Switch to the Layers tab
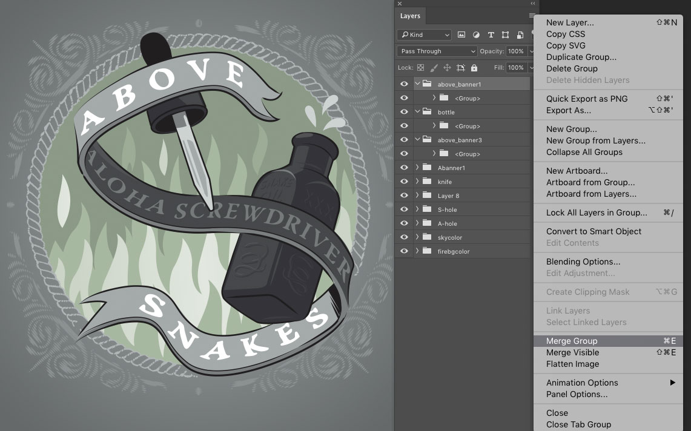The image size is (691, 431). 410,16
